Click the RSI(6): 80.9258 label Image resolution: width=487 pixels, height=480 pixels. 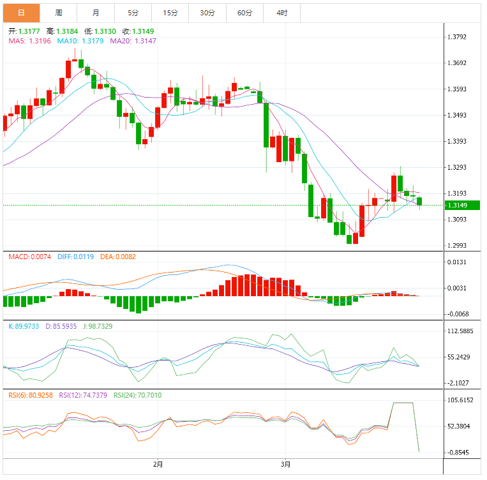(31, 396)
